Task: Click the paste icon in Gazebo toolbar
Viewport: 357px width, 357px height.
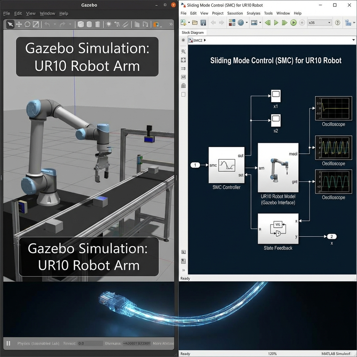Action: click(145, 24)
